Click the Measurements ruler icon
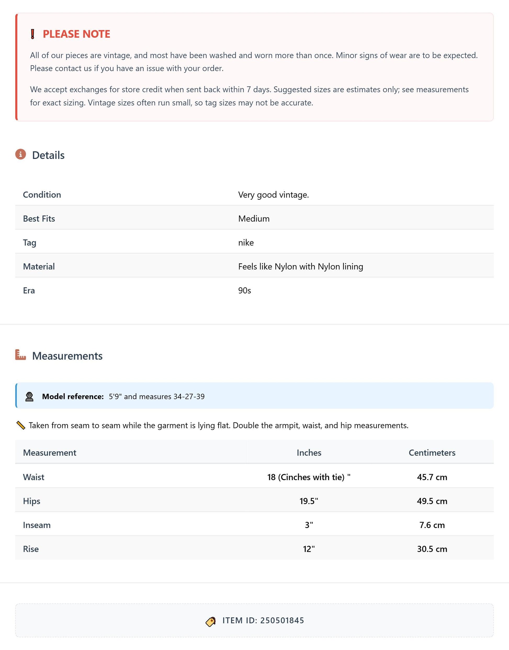Screen dimensions: 509x650 [21, 355]
